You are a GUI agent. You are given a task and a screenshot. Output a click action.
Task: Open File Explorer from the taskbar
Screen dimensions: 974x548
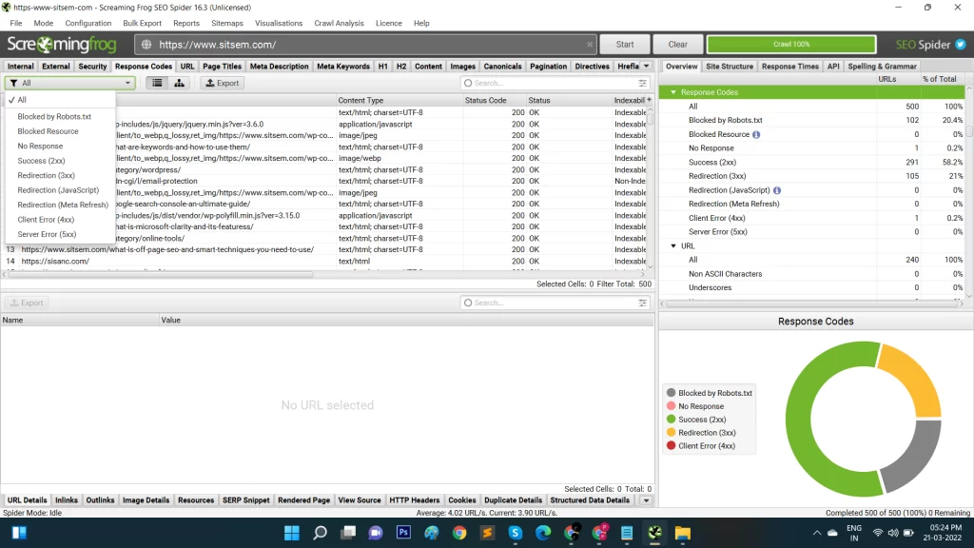click(683, 533)
